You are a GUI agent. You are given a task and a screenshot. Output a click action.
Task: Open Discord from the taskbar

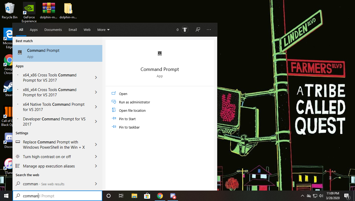click(173, 196)
